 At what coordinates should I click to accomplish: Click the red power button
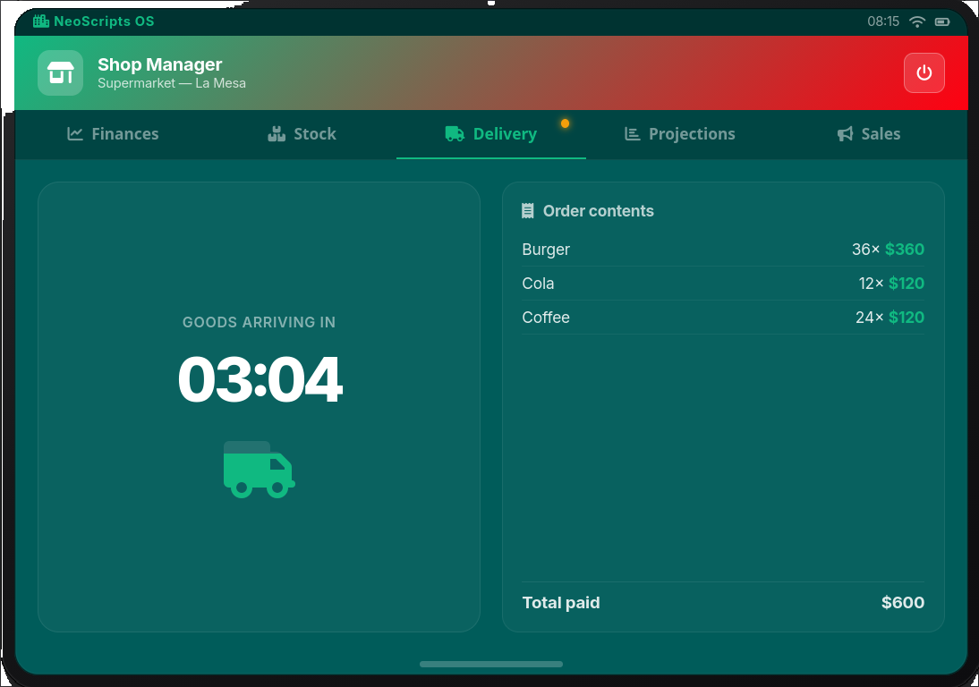(x=924, y=73)
